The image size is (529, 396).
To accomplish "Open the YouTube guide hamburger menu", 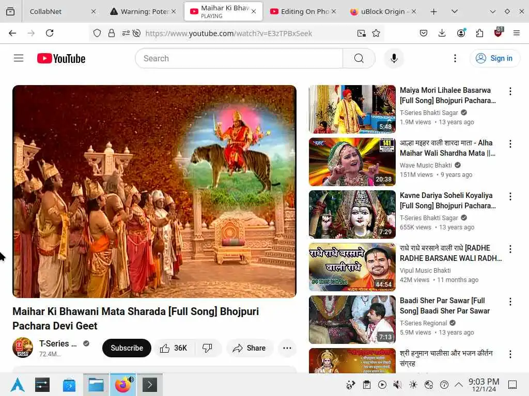I will pos(19,58).
